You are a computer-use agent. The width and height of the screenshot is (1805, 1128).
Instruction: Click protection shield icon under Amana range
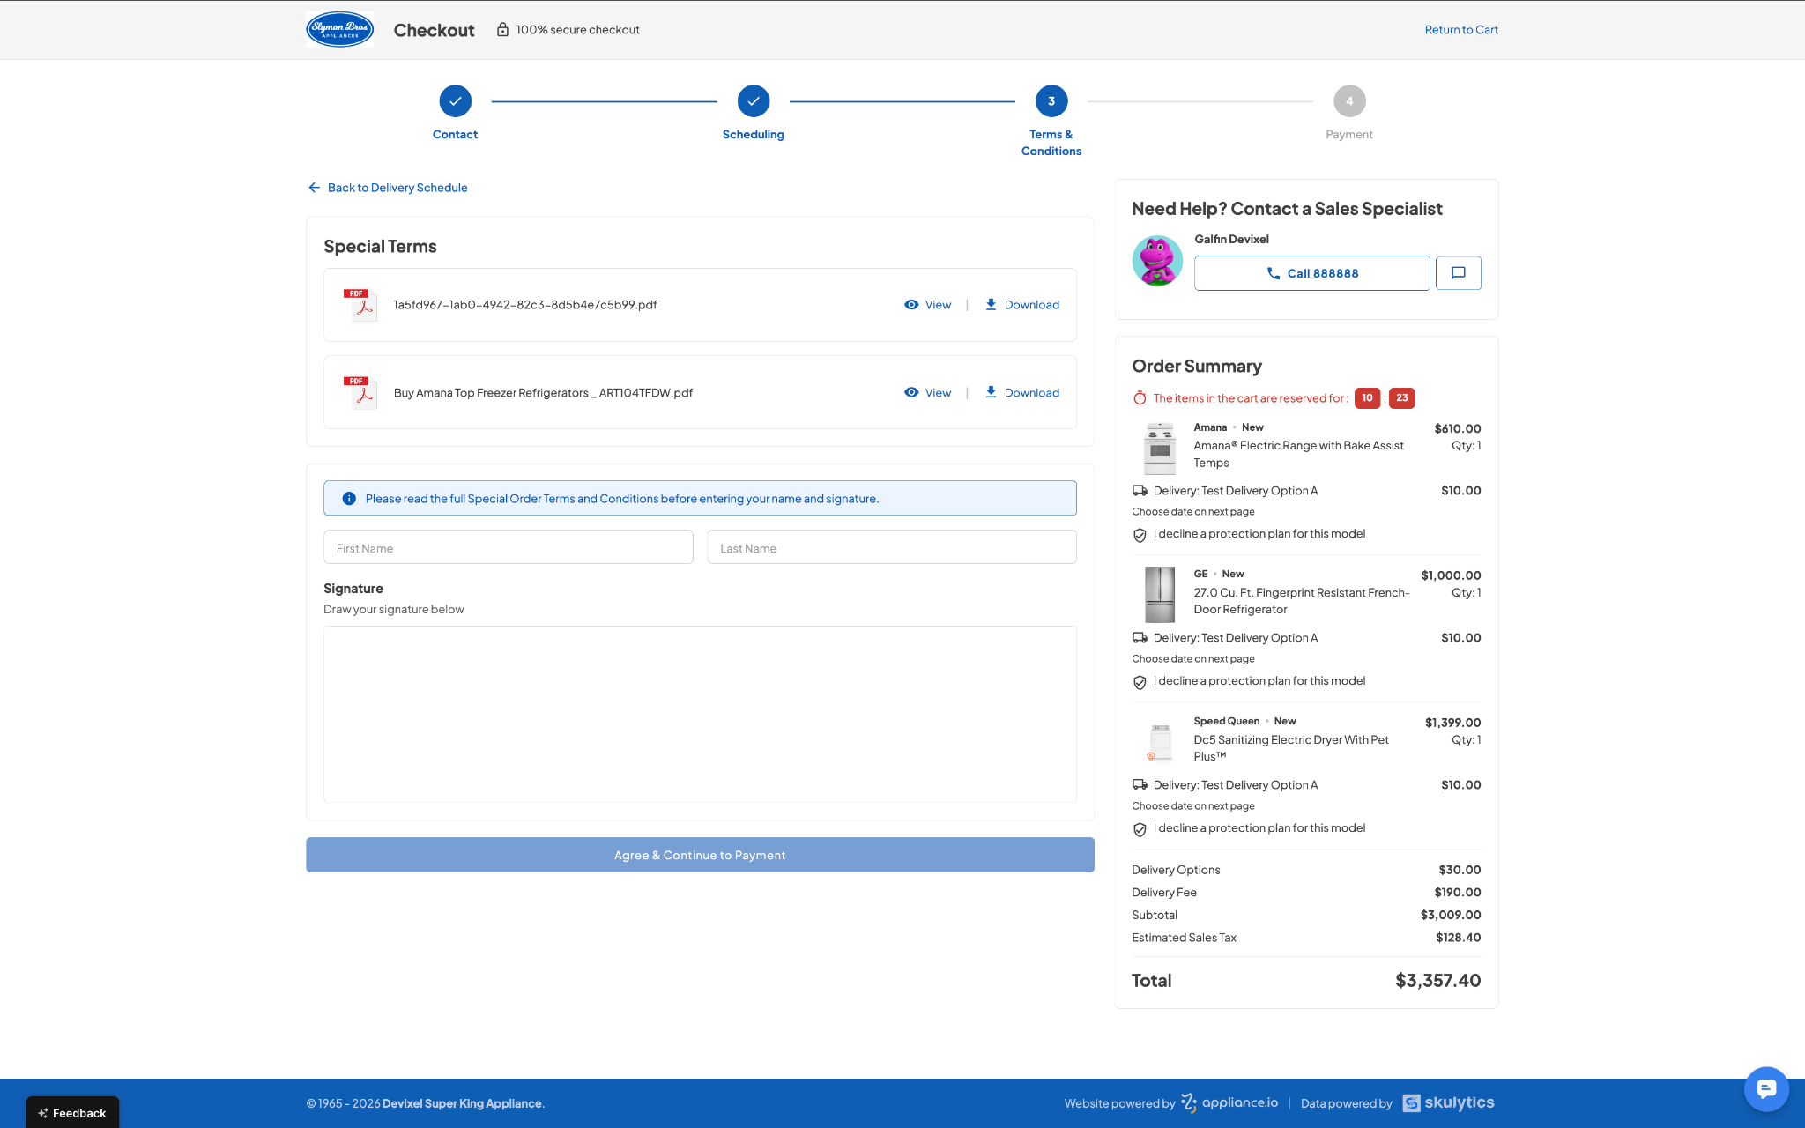point(1140,535)
